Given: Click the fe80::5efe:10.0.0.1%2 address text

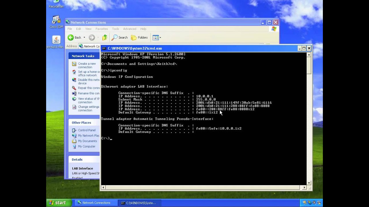Looking at the screenshot, I should [219, 129].
